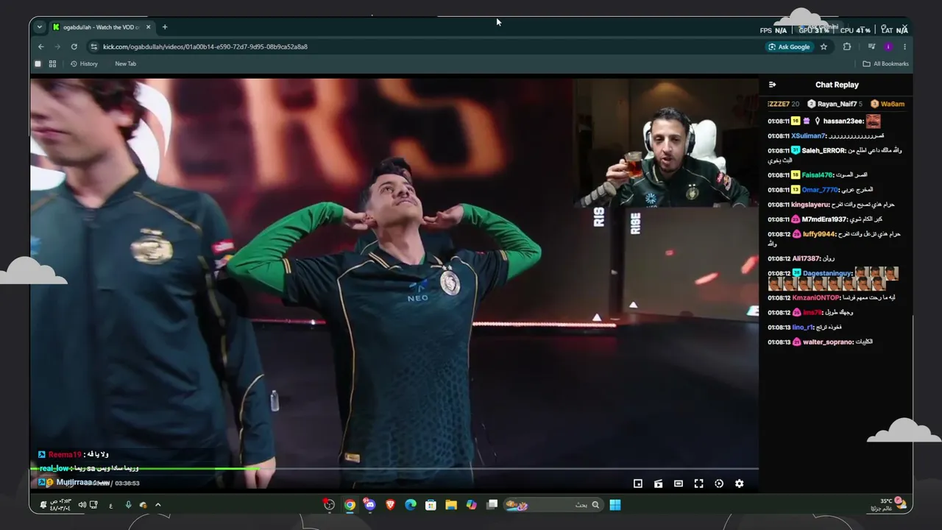This screenshot has height=530, width=942.
Task: Create a clip with the clapperboard icon
Action: tap(658, 484)
